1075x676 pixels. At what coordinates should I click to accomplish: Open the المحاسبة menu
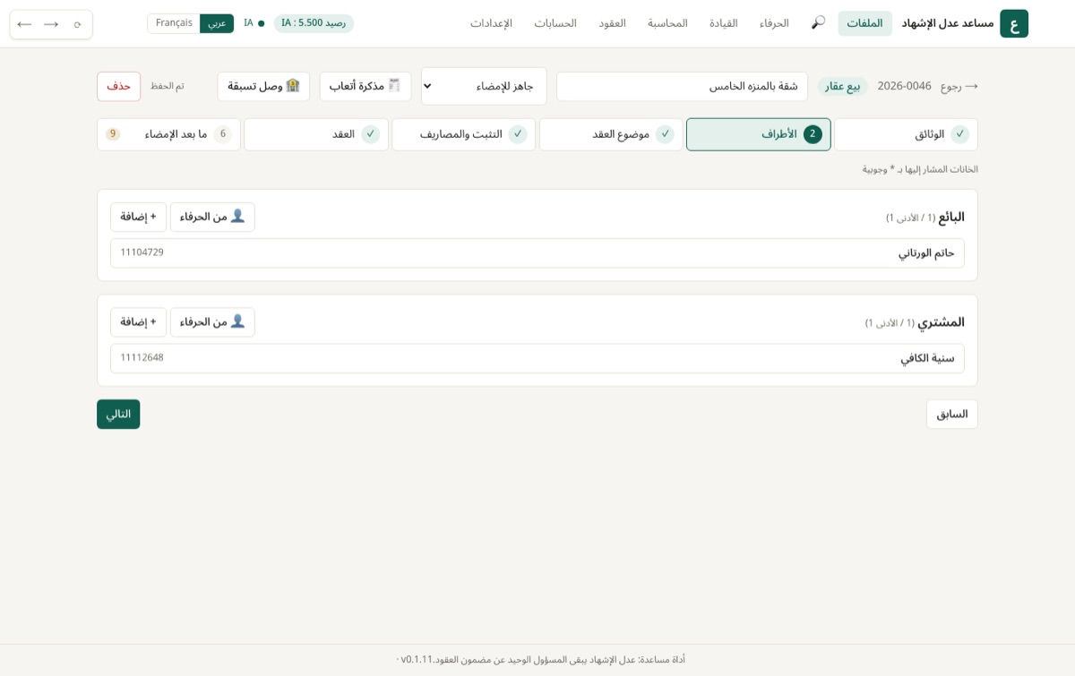[667, 23]
